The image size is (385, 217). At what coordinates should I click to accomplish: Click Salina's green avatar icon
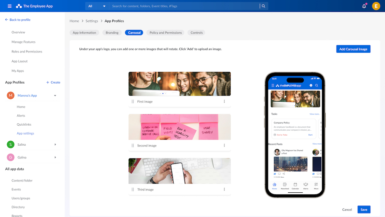coord(10,145)
